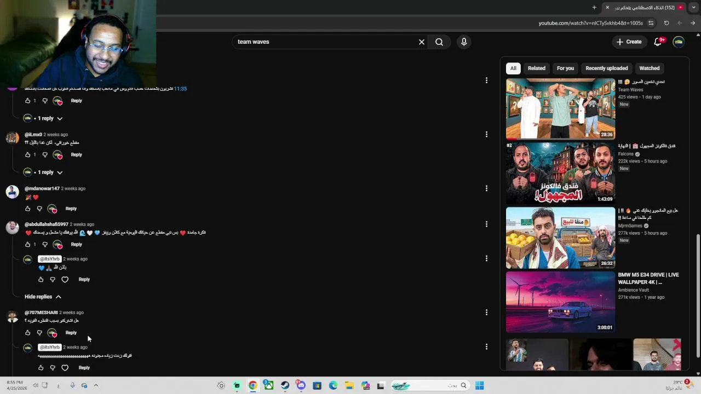Click the magnifier search button
Viewport: 701px width, 394px height.
(439, 42)
